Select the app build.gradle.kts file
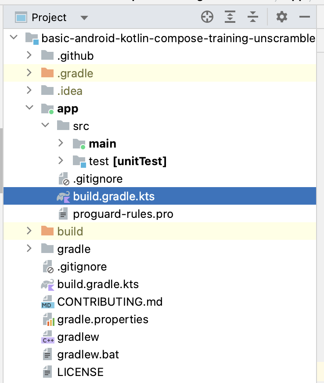Viewport: 324px width, 383px height. coord(114,196)
